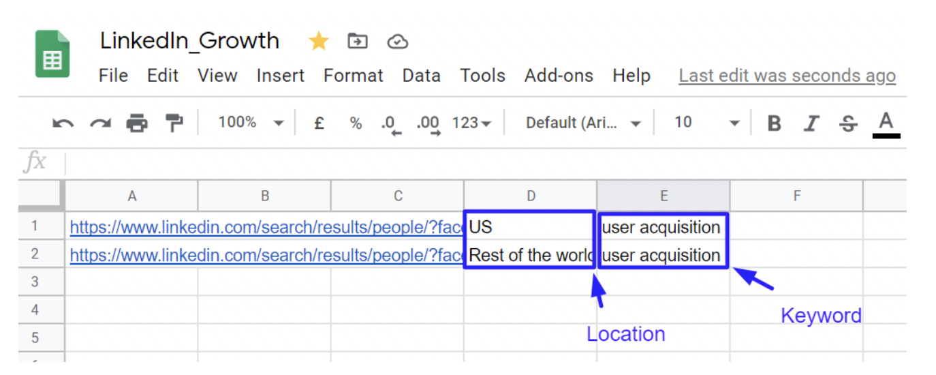Image resolution: width=936 pixels, height=375 pixels.
Task: Toggle italic formatting
Action: 811,123
